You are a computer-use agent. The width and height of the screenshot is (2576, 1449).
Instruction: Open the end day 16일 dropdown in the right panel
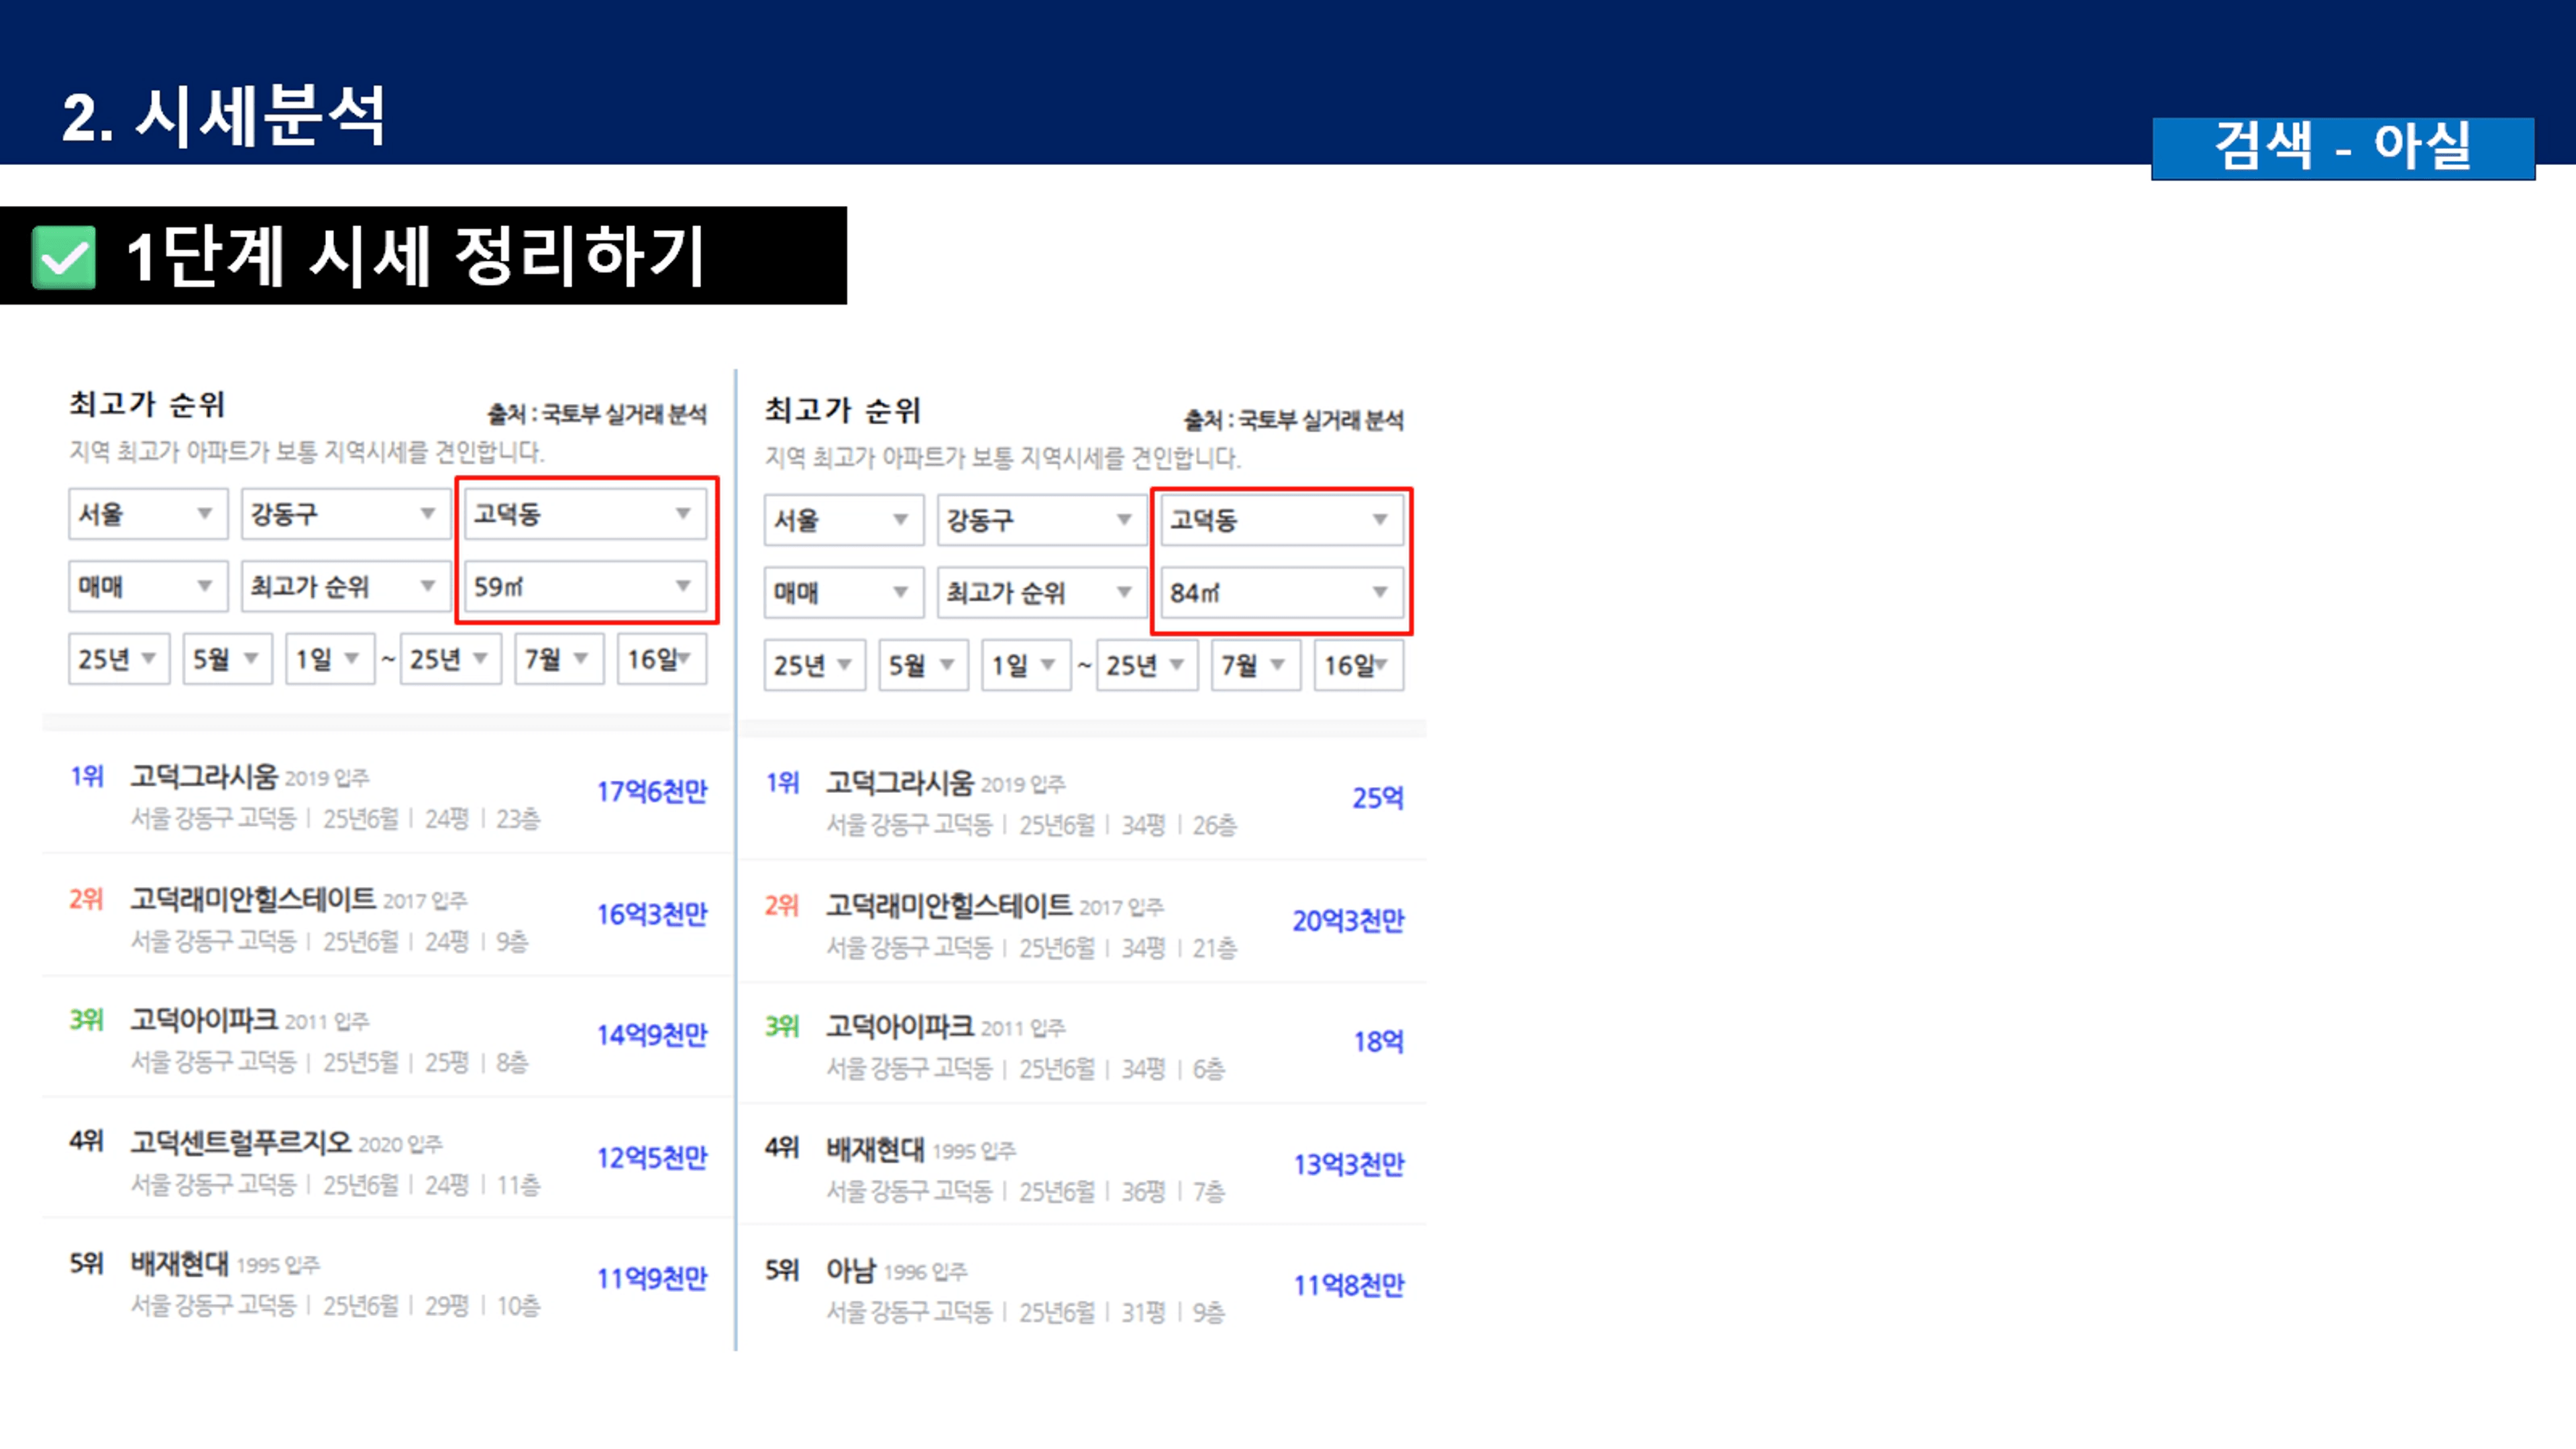pos(1359,665)
